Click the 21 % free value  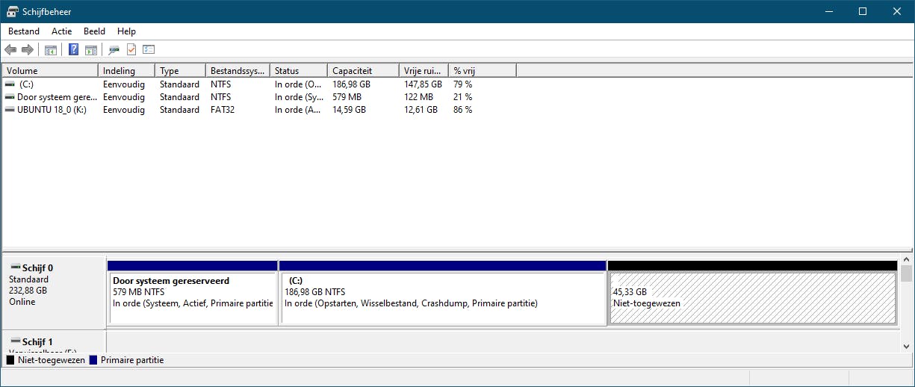462,97
